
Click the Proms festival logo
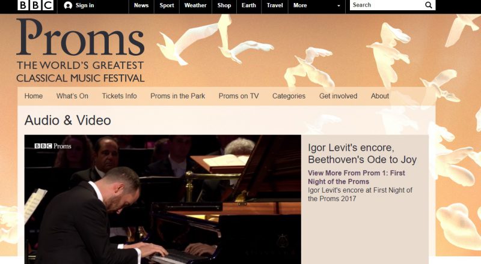click(81, 50)
